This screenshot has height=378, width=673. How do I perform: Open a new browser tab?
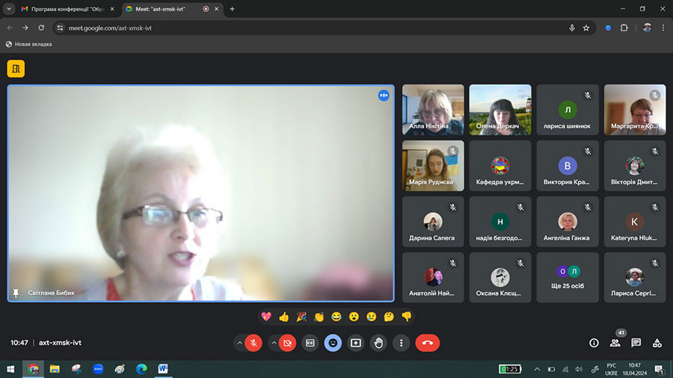[x=233, y=9]
